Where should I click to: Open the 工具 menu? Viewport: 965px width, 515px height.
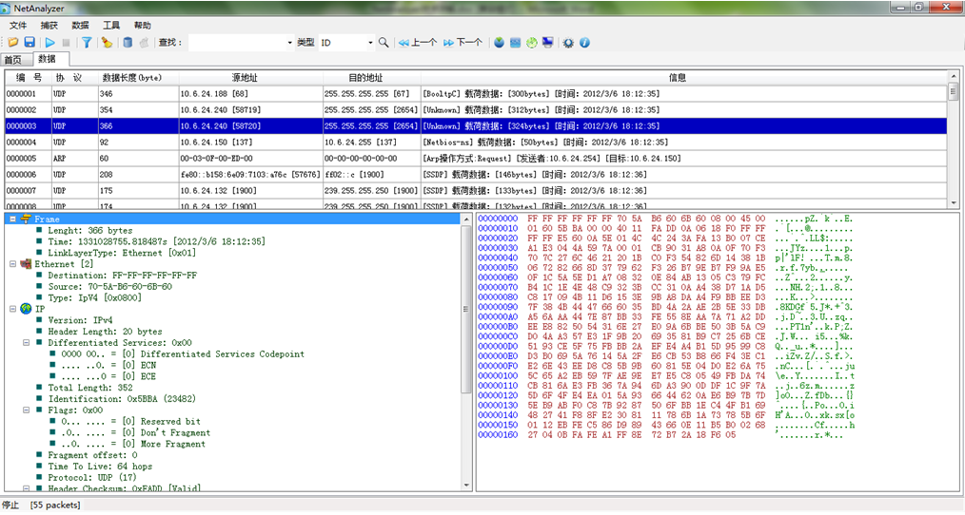111,26
